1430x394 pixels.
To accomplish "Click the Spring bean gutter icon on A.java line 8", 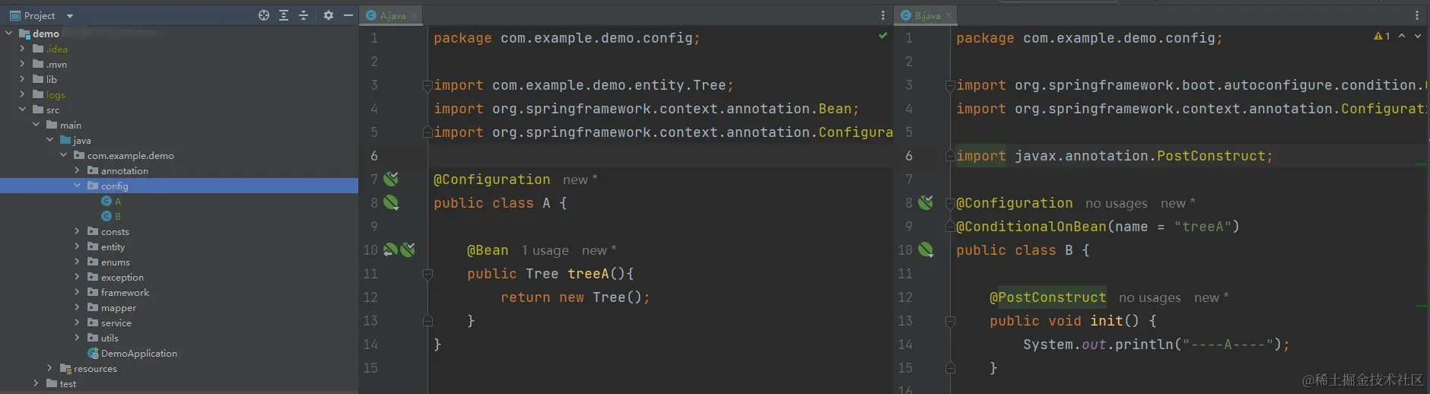I will 391,203.
